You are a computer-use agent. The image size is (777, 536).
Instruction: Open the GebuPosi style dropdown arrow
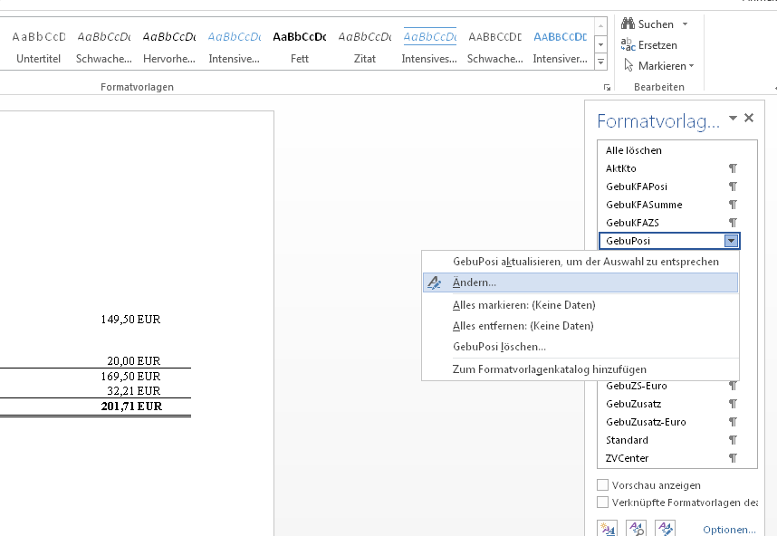click(731, 241)
